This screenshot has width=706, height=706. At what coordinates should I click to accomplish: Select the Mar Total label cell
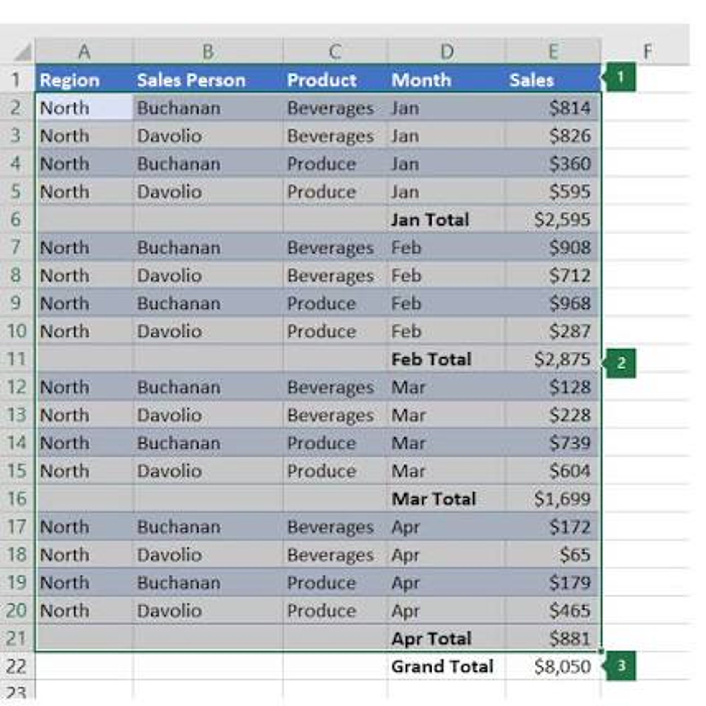pos(447,498)
